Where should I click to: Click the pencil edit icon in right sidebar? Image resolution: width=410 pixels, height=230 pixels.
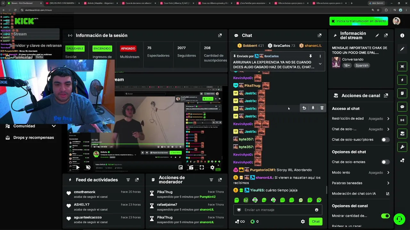coord(402,49)
